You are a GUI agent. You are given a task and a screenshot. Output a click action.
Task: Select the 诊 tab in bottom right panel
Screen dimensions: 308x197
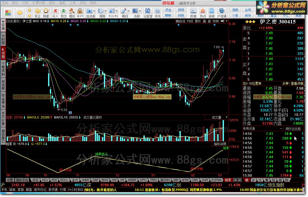coord(253,180)
